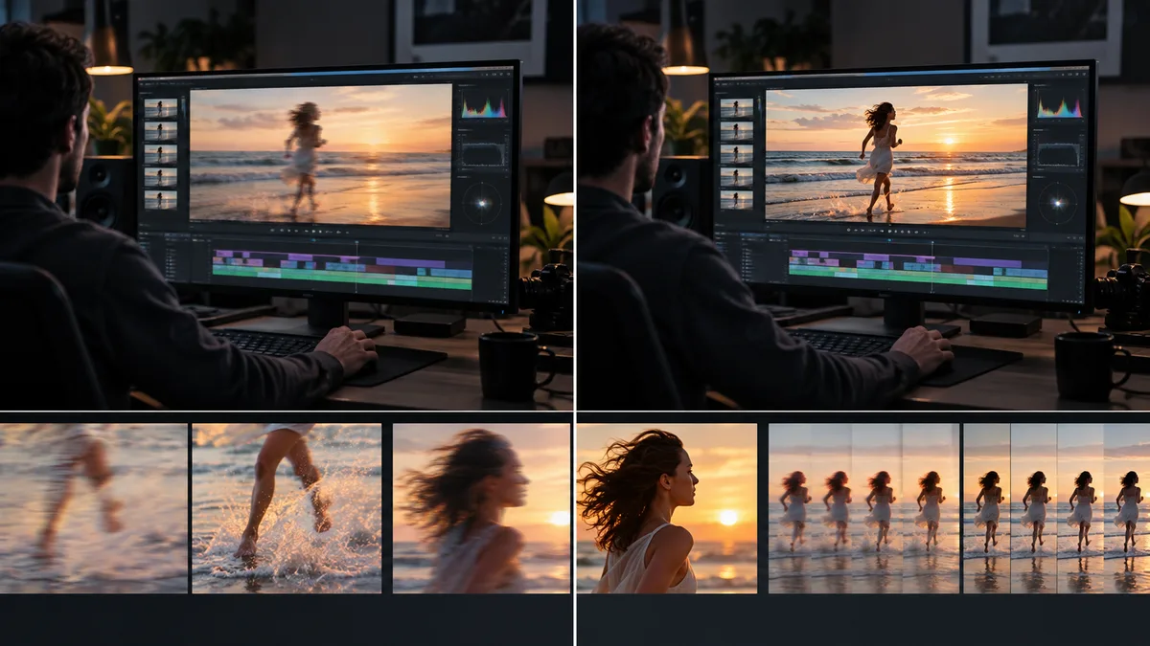Select the waveform scope panel in the sharp-footage editor
Viewport: 1150px width, 646px height.
tap(1060, 154)
